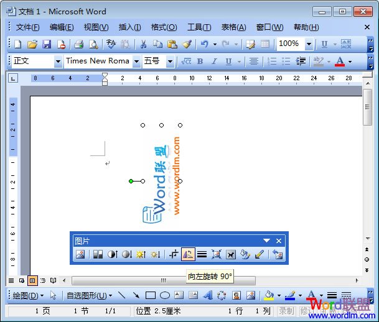Open the undo history dropdown arrow

tap(215, 44)
